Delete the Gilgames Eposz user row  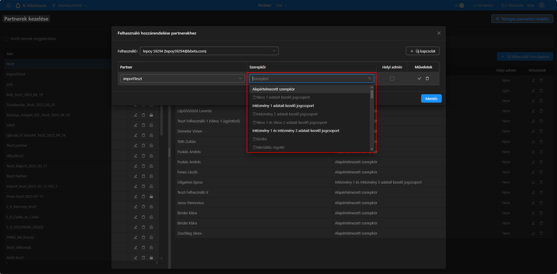[541, 182]
